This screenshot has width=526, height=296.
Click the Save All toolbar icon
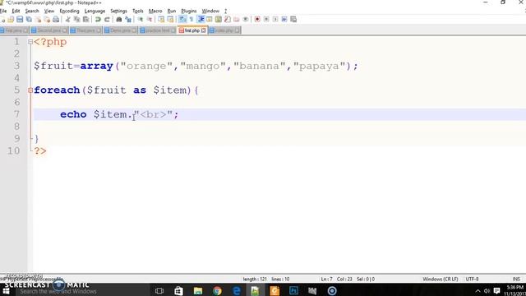[x=29, y=20]
